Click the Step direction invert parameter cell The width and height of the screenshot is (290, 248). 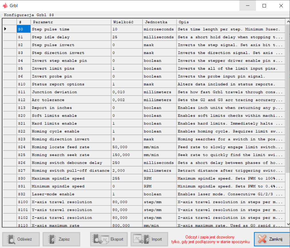[71, 53]
